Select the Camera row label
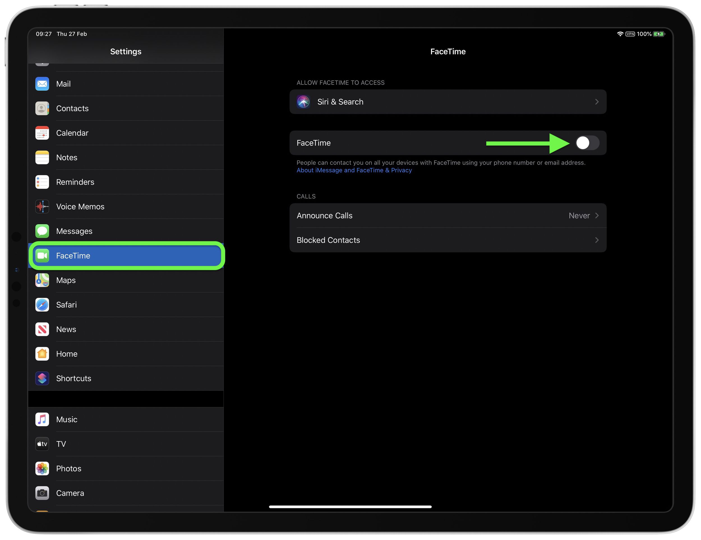This screenshot has height=540, width=701. coord(70,493)
